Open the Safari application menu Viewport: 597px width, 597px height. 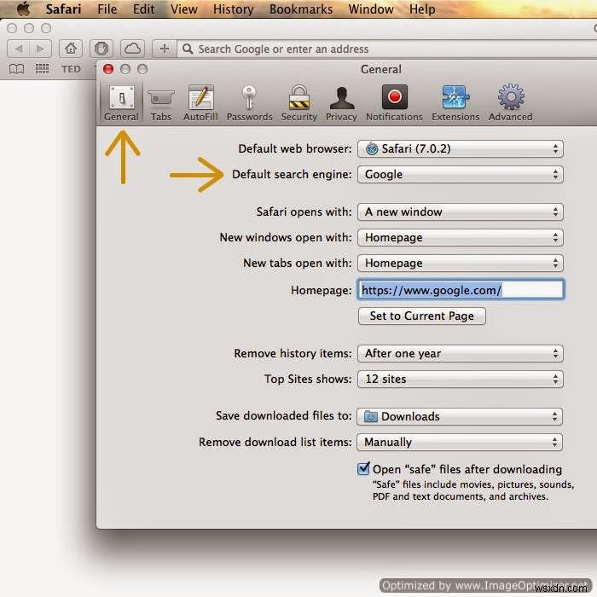[x=63, y=9]
